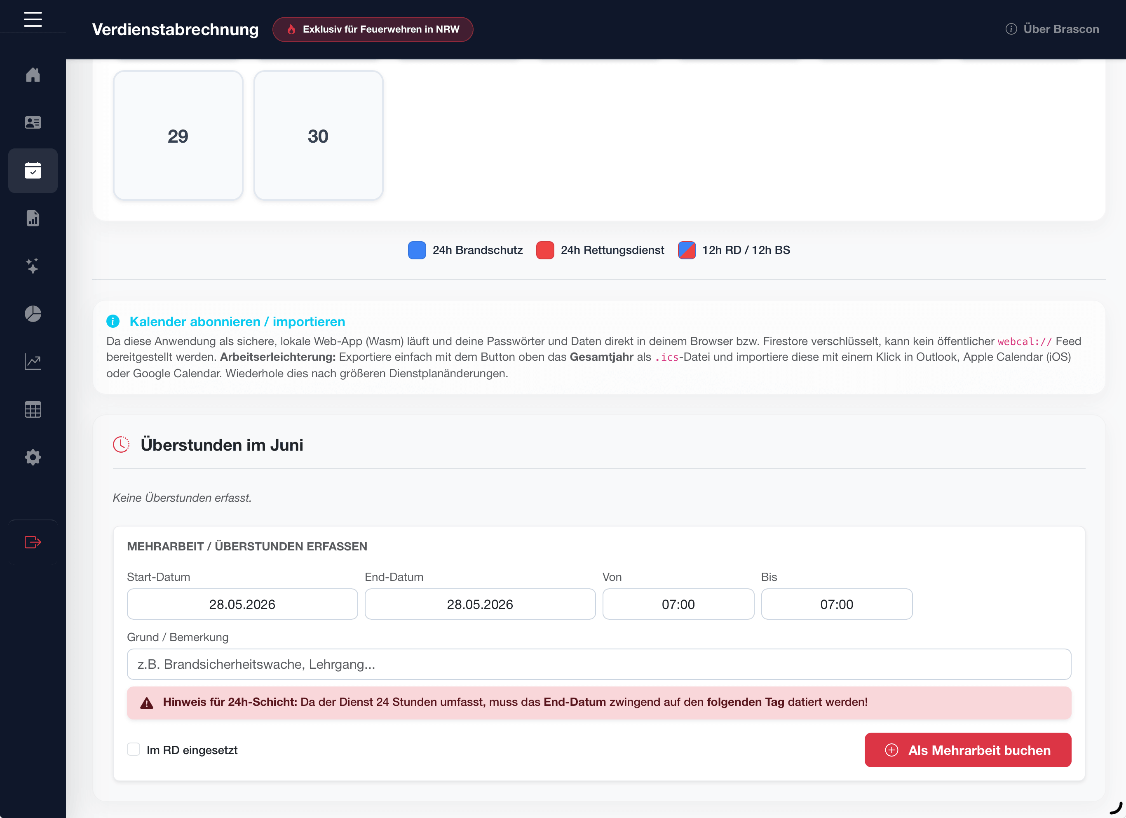This screenshot has height=818, width=1126.
Task: Click the red logout icon
Action: (x=33, y=542)
